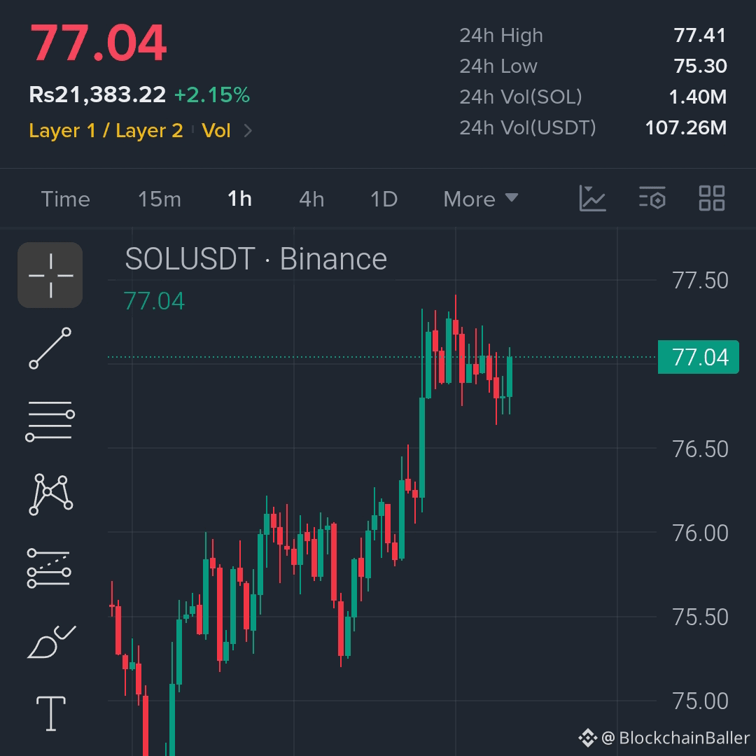The image size is (756, 756).
Task: Click the 75.00 price axis label
Action: pos(700,701)
